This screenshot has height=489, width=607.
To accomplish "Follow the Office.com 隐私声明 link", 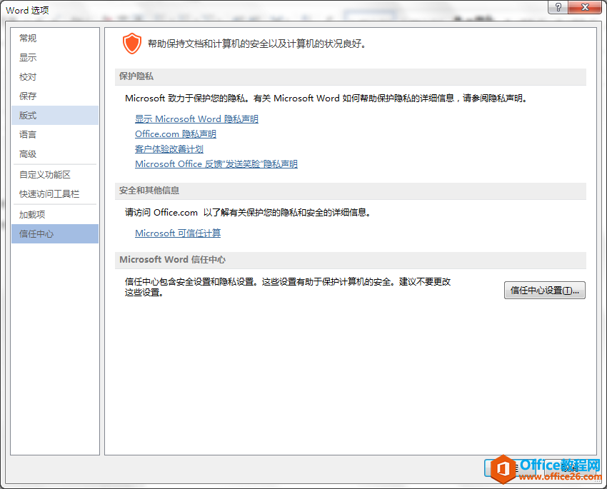I will (x=176, y=134).
